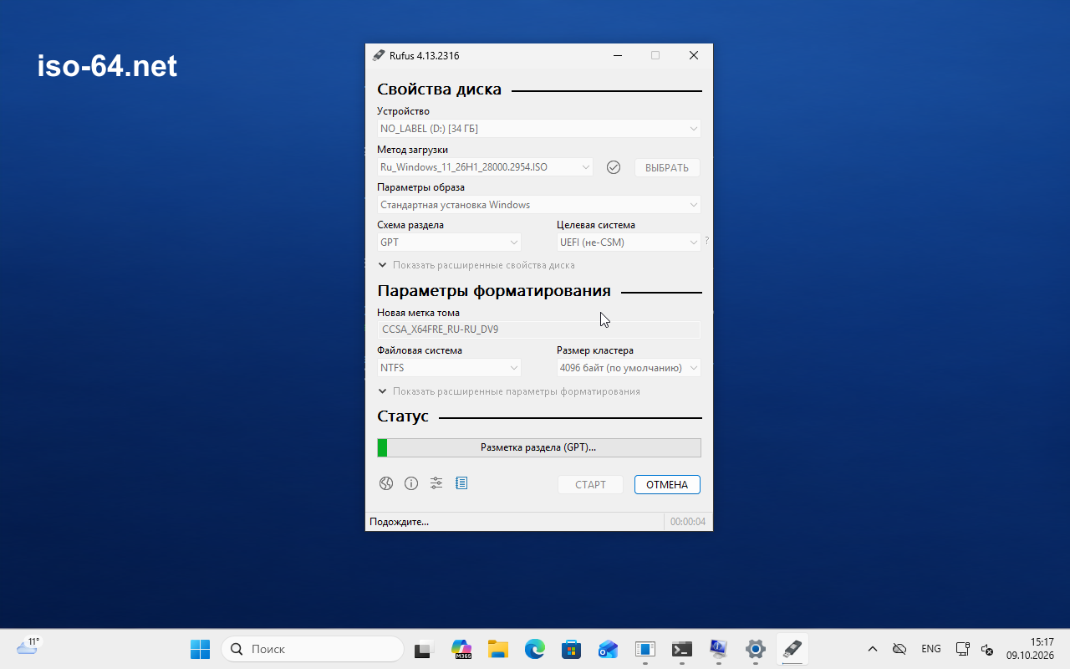Click the elapsed timer 00:00:04

point(688,522)
